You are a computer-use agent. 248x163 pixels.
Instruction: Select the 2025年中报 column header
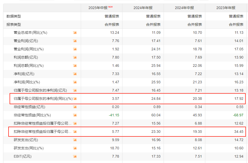click(x=99, y=8)
